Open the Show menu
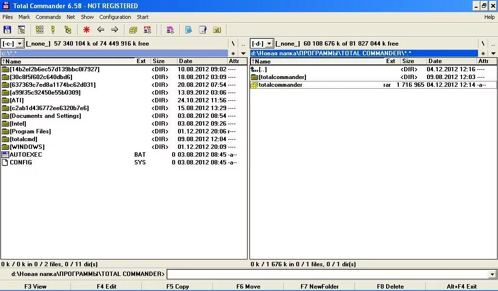498x291 pixels. click(x=87, y=17)
